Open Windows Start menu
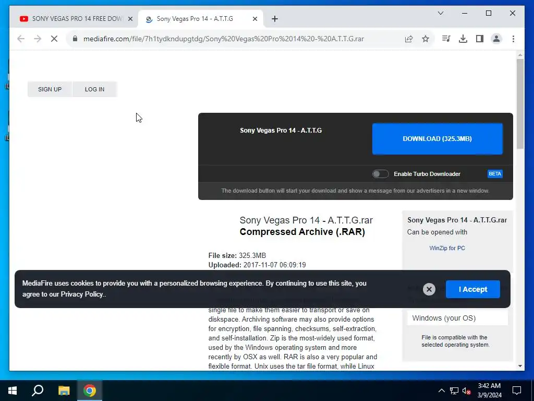 pyautogui.click(x=13, y=391)
